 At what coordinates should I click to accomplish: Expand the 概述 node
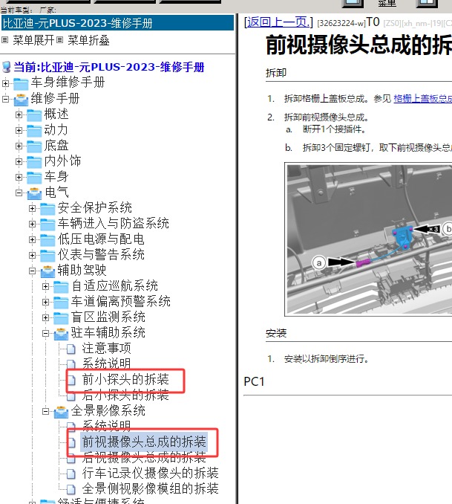tap(19, 114)
